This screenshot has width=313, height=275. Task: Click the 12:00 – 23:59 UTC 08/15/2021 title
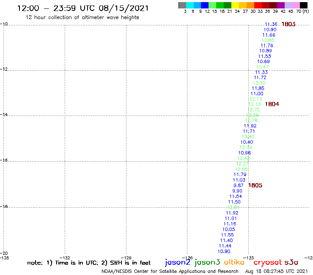[83, 8]
